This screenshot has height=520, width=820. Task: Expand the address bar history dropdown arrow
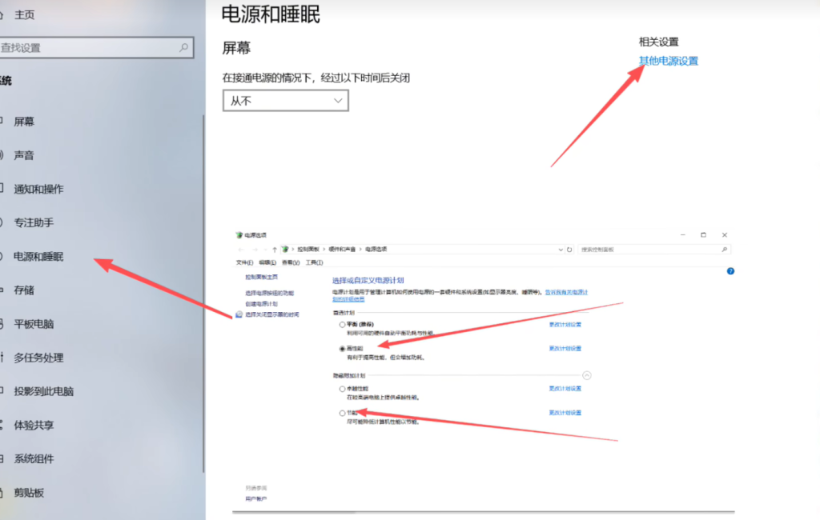(x=561, y=250)
